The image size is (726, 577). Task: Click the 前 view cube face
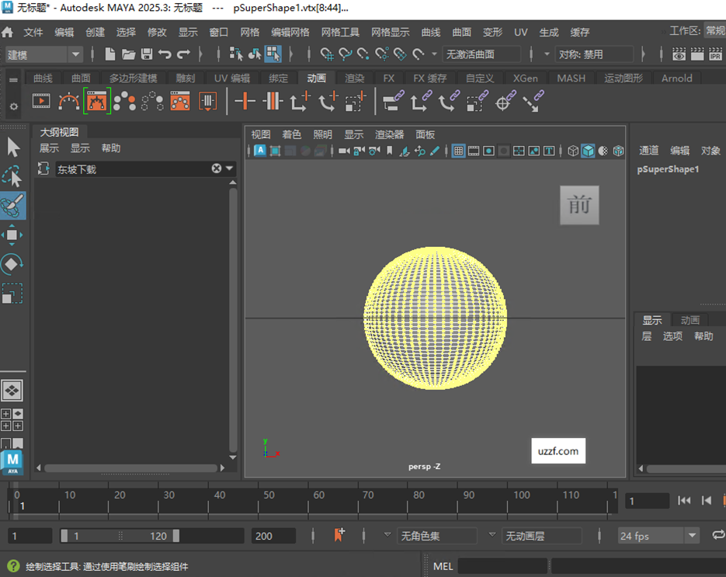(x=579, y=205)
